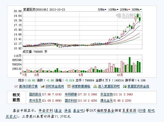Viewport: 164px width, 122px height.
Task: Click the 10.92 price axis label
Action: click(x=18, y=48)
